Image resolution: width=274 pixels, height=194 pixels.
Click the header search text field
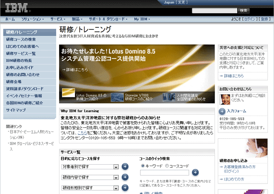pos(214,11)
